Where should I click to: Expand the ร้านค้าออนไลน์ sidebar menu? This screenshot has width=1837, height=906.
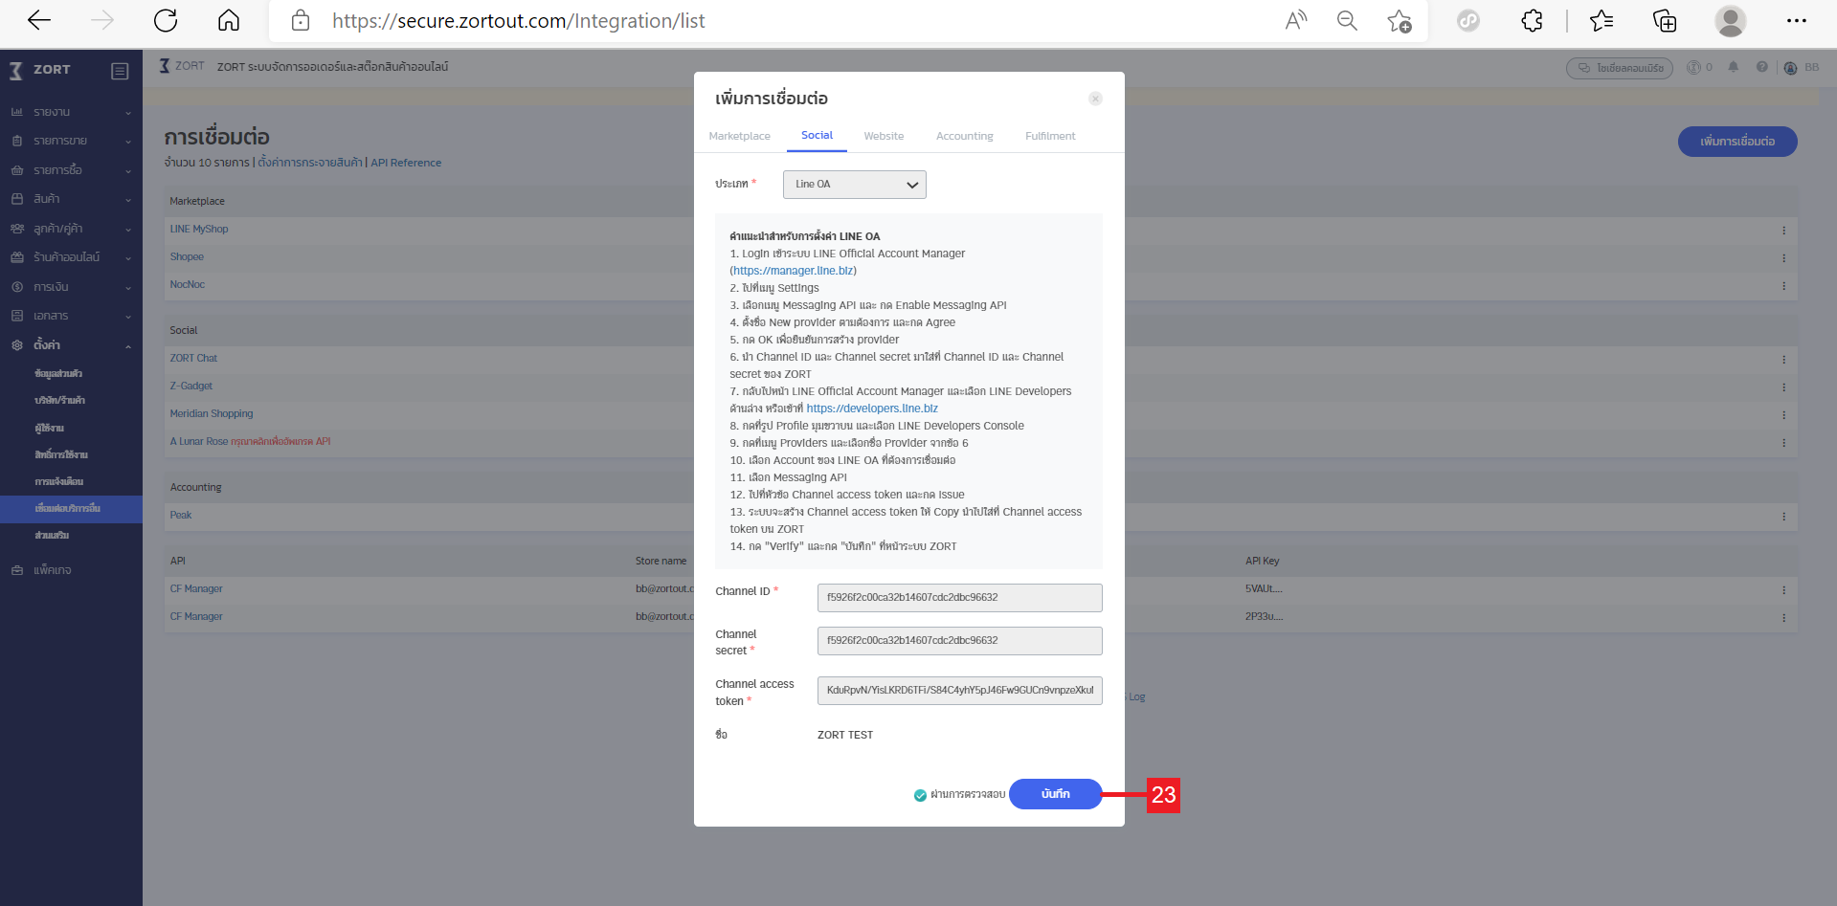coord(71,257)
